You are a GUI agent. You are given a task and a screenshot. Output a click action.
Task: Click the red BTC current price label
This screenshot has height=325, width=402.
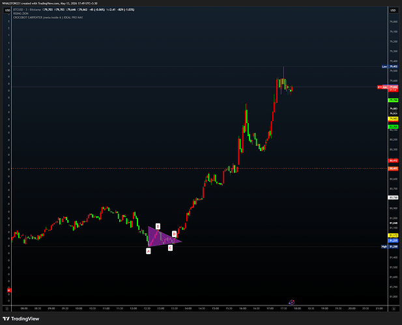(388, 87)
